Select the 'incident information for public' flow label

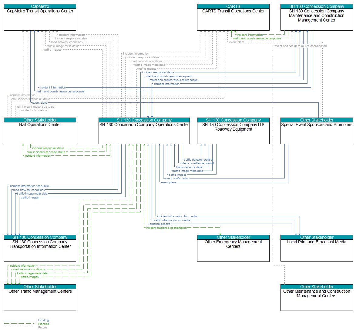click(x=29, y=186)
